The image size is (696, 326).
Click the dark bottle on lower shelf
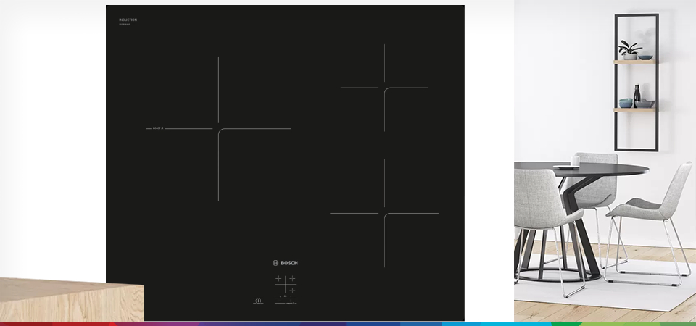pyautogui.click(x=637, y=96)
